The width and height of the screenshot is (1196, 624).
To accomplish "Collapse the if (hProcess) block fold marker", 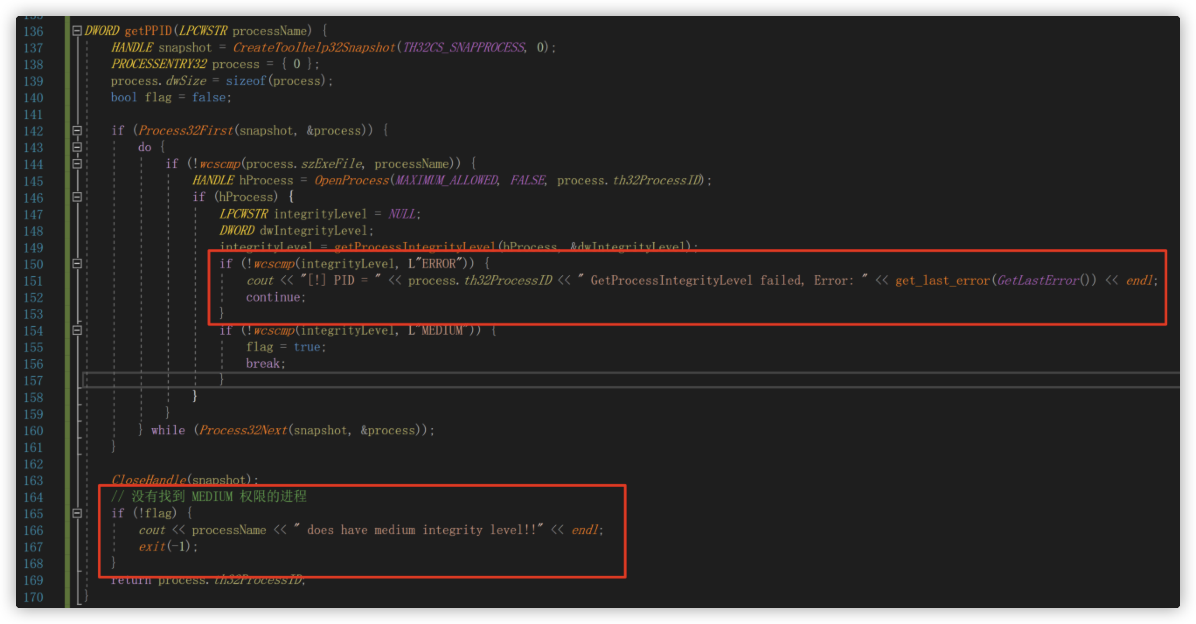I will [77, 198].
